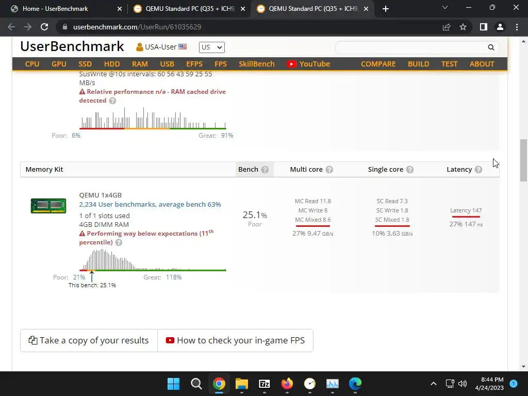Open 7-Zip from taskbar
Viewport: 528px width, 396px height.
[x=265, y=384]
